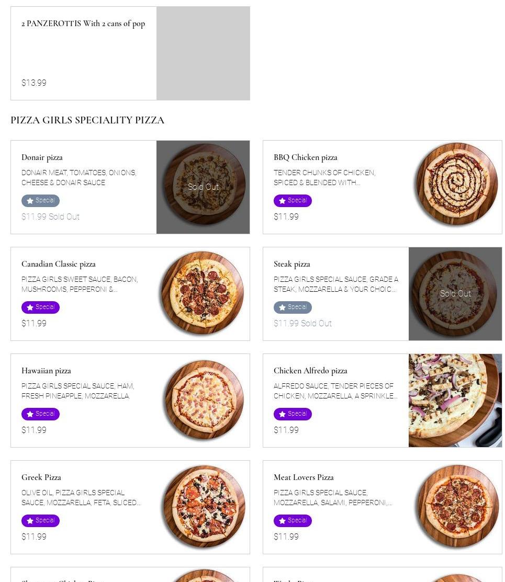
Task: Select the 2 Panzerottis with pop combo
Action: [83, 24]
